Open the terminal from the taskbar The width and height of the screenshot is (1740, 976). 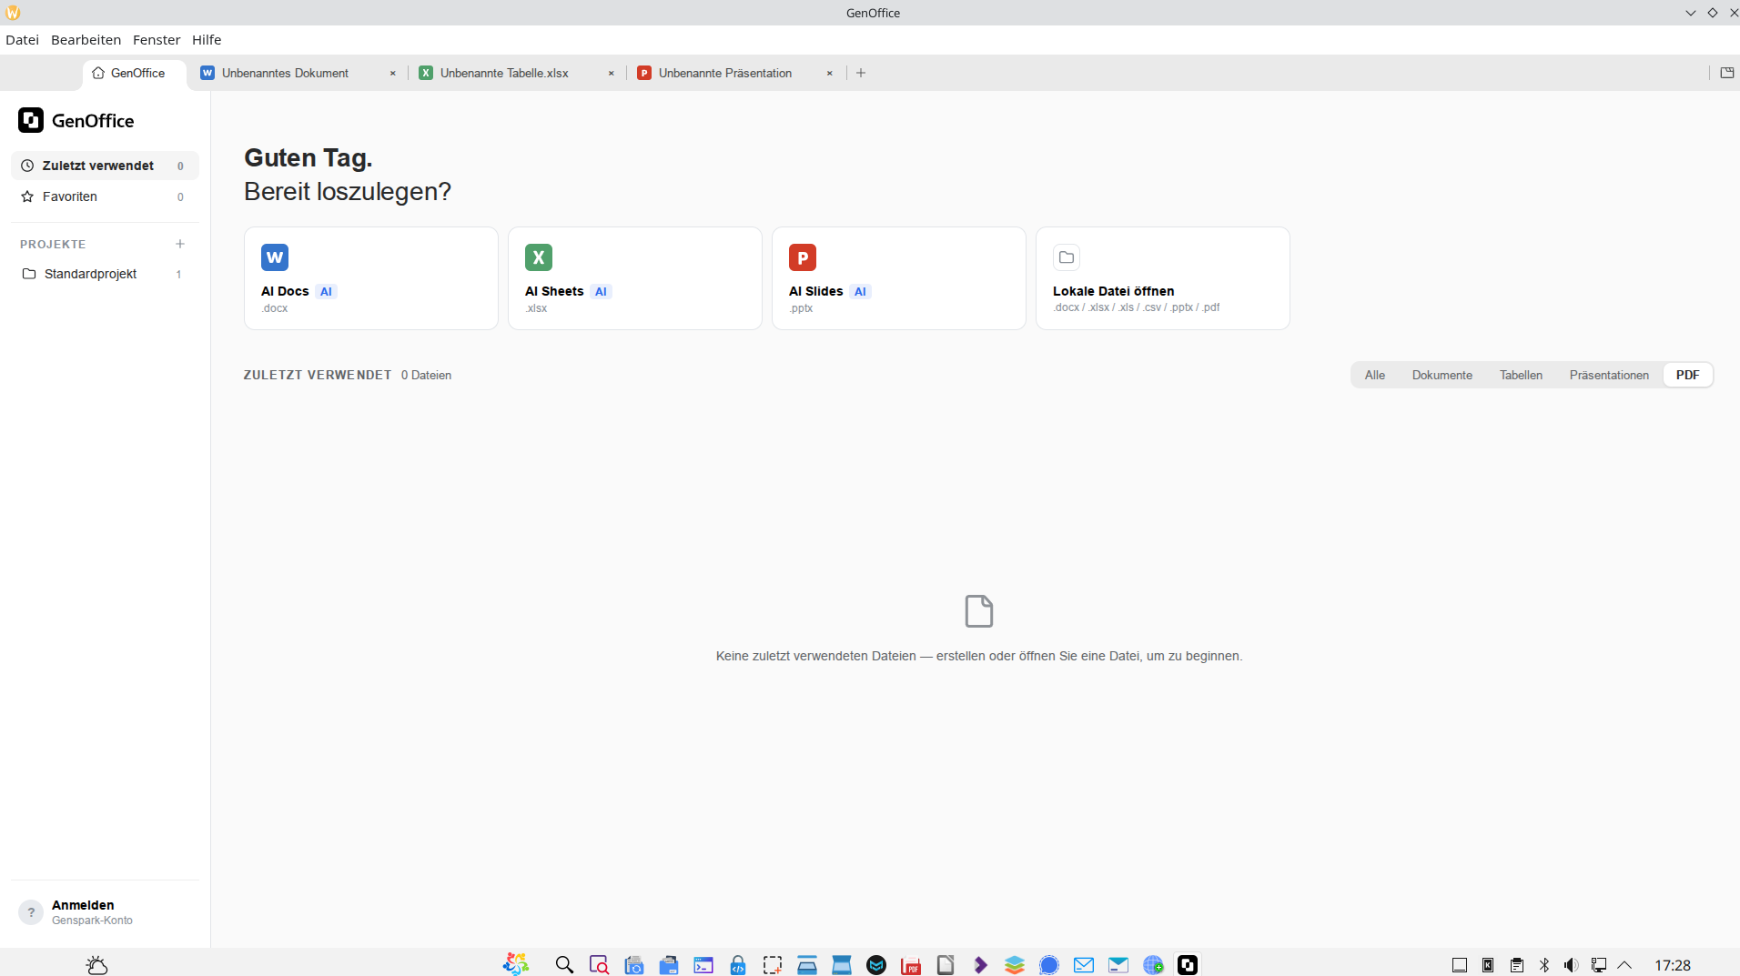click(703, 965)
